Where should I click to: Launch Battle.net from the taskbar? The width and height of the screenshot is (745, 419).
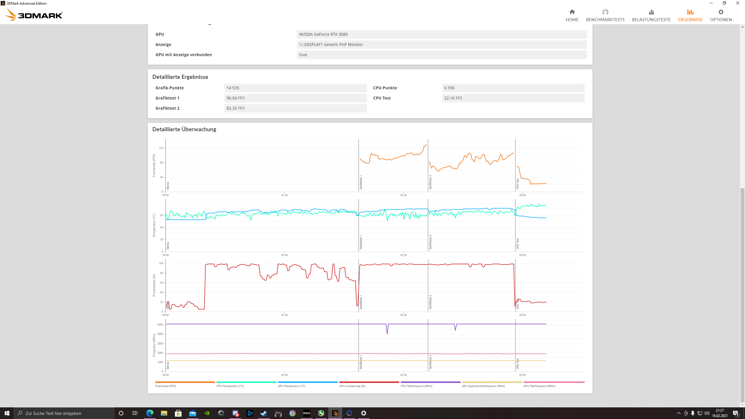tap(249, 413)
